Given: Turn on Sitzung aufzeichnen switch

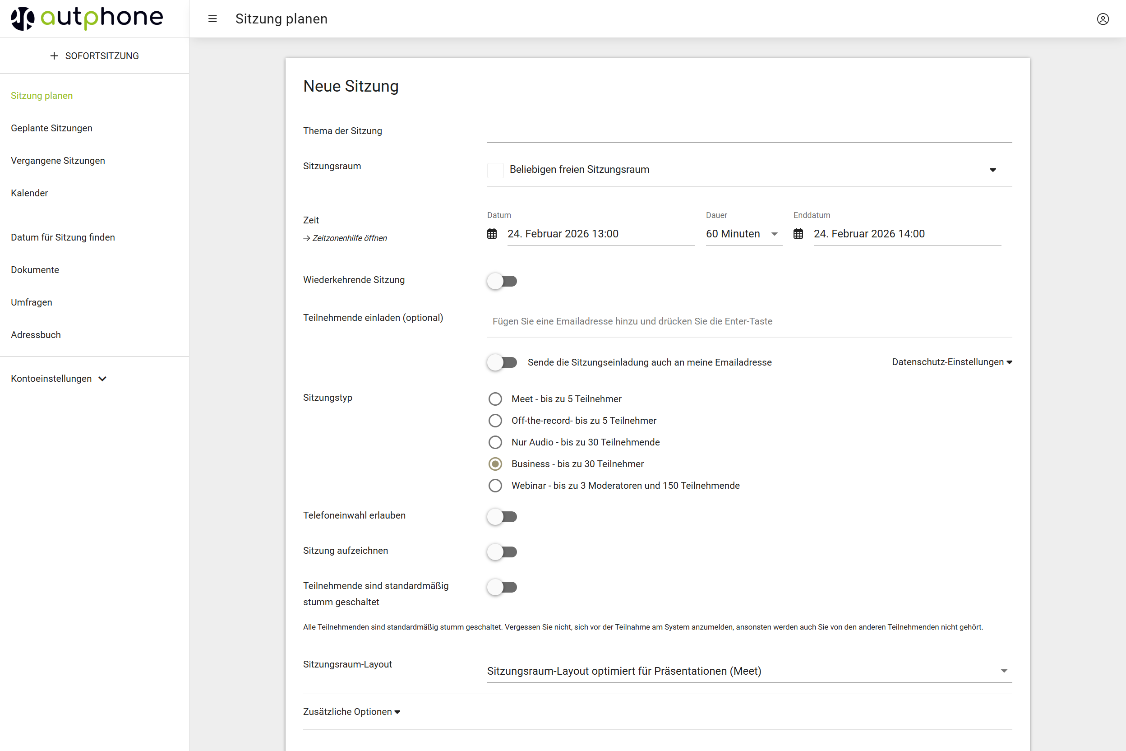Looking at the screenshot, I should [502, 552].
